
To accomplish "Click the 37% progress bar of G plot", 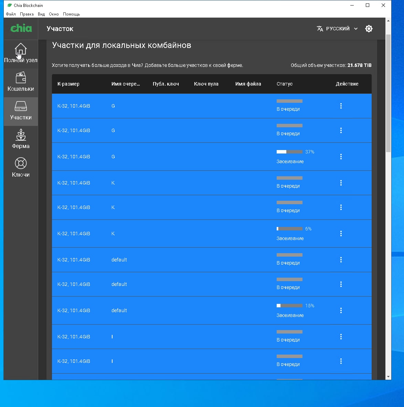I will click(x=289, y=152).
